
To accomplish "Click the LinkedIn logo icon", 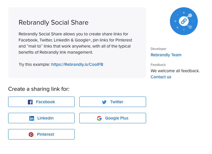I will [32, 118].
